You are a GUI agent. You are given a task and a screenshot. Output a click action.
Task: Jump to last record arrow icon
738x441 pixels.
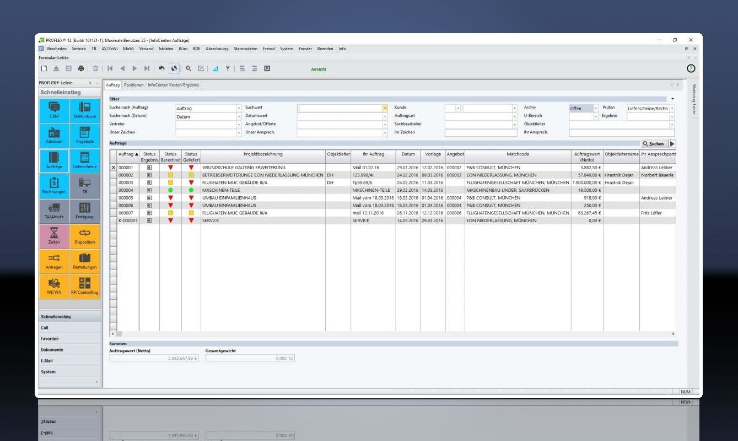point(147,68)
